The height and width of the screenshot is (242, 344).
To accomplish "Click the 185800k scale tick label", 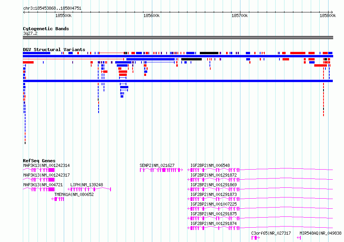I will [x=328, y=15].
